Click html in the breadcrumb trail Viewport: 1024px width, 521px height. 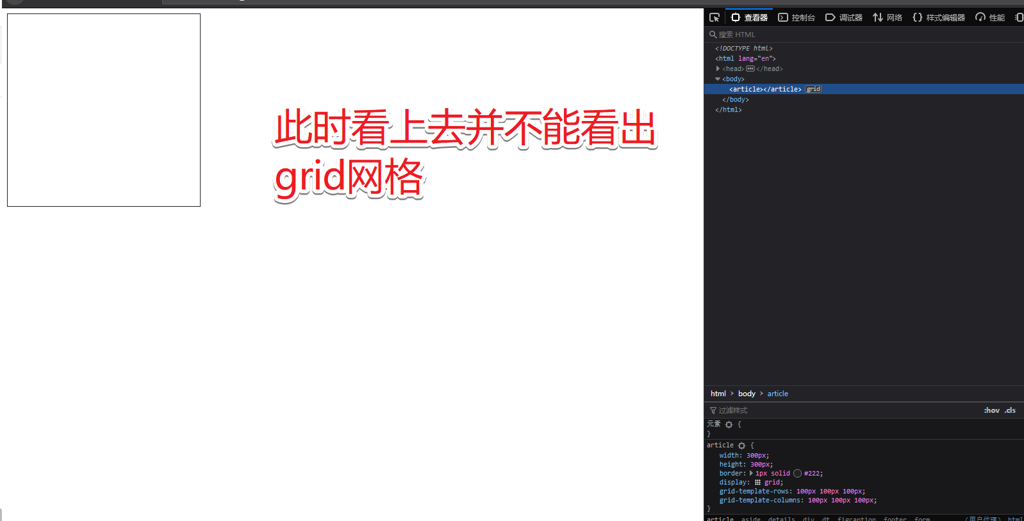tap(718, 394)
